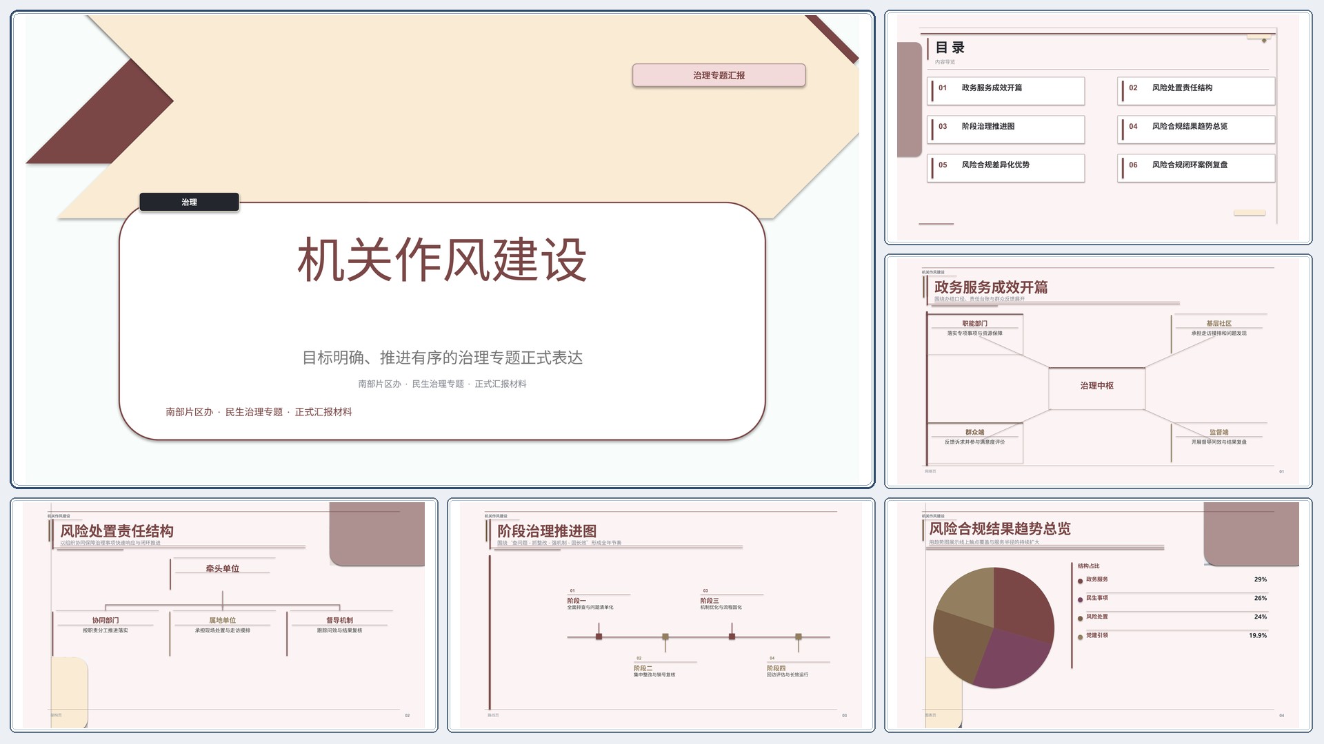Click the 阶段二 timeline label

(x=643, y=668)
